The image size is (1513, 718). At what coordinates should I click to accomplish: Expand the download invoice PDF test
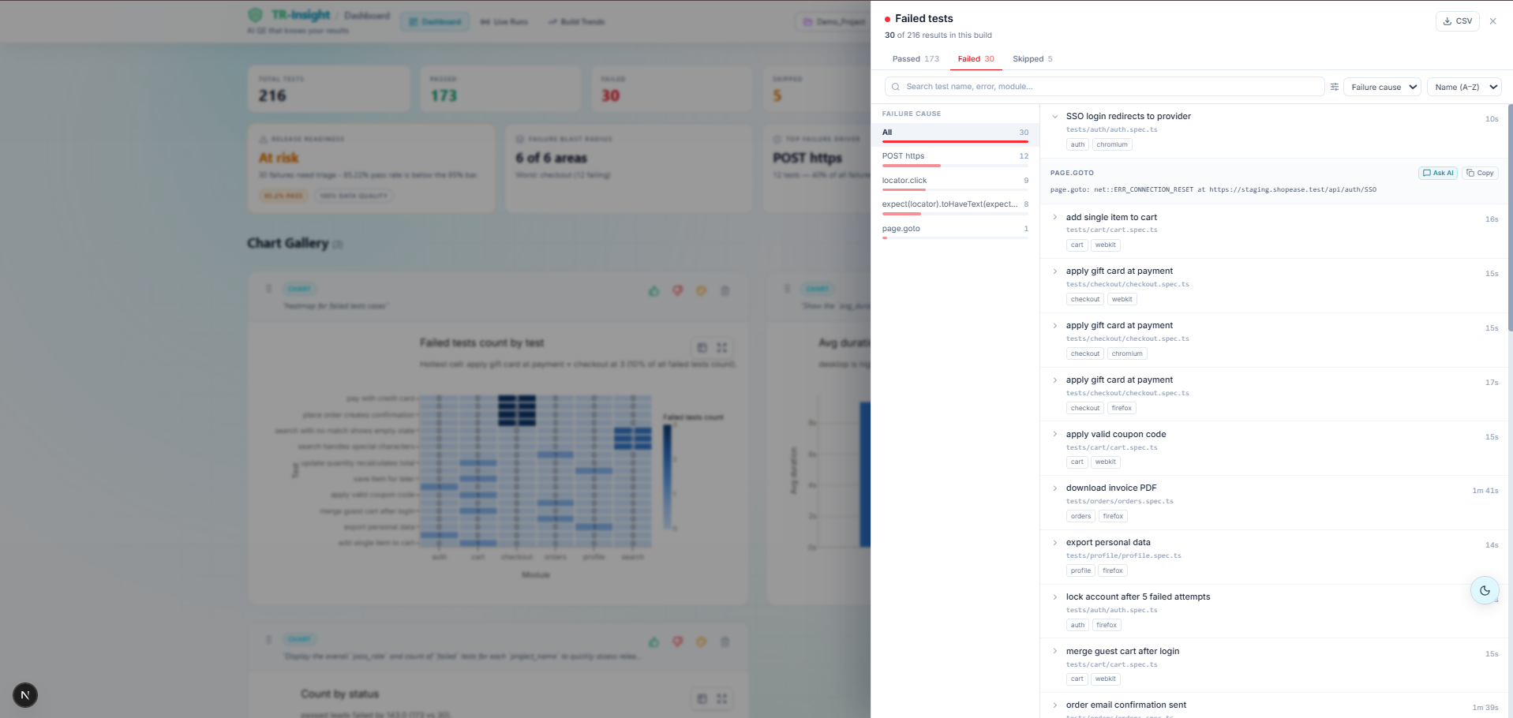pyautogui.click(x=1055, y=488)
